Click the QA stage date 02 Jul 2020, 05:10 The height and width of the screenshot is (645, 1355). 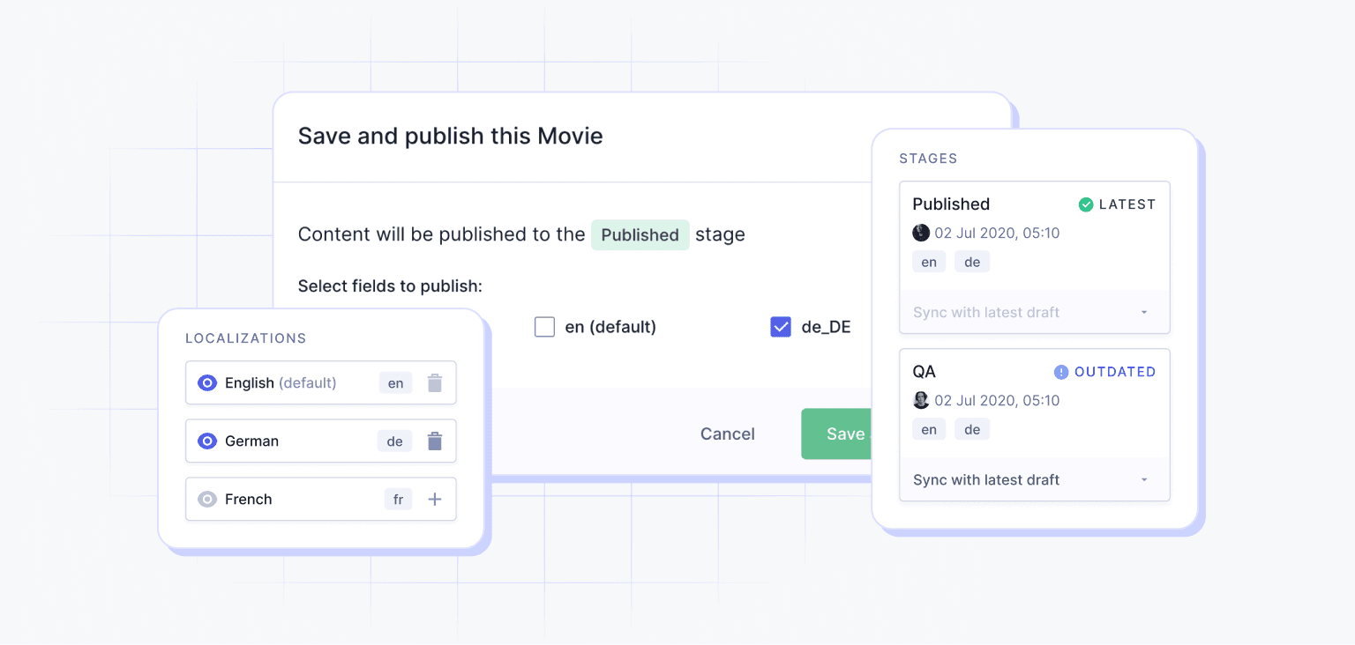coord(997,400)
